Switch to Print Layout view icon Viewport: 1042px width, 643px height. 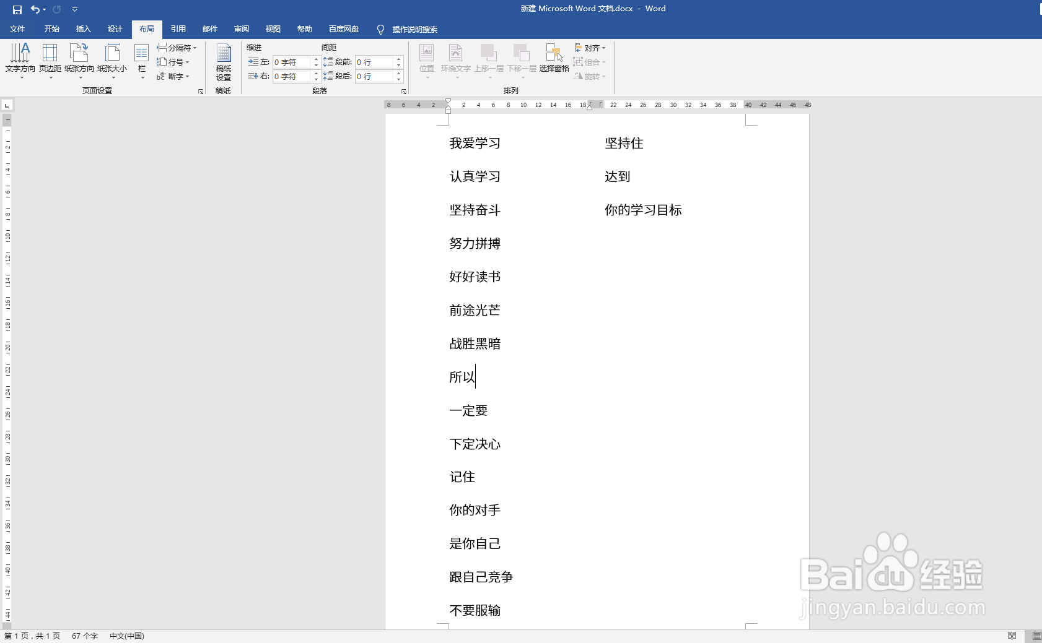[x=1036, y=636]
